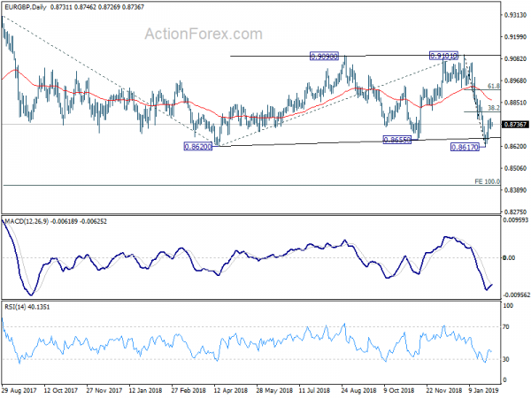Click the 0.90820 price axis value
This screenshot has width=531, height=398.
(515, 58)
